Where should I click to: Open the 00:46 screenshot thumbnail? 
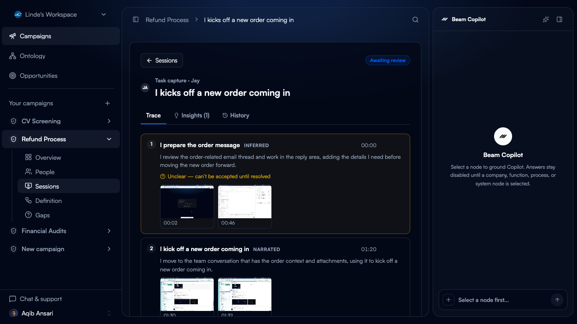[245, 206]
